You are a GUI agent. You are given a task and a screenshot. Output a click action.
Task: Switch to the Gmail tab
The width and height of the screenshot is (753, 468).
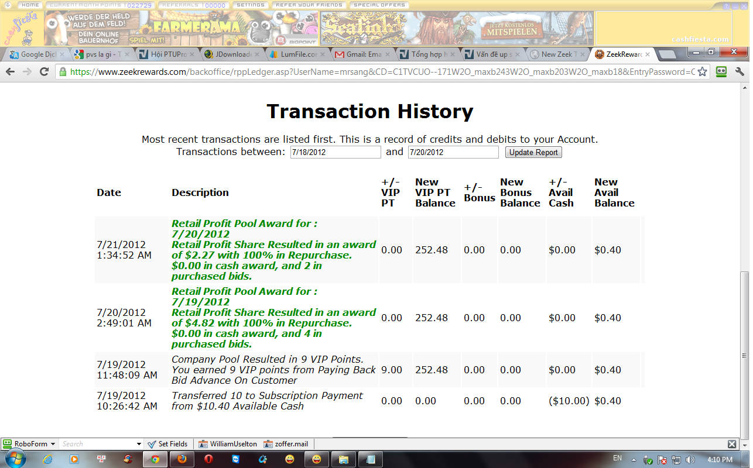[362, 54]
